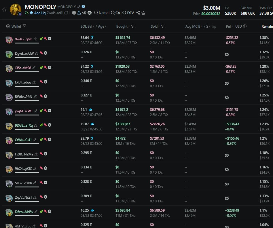Sort by Avg MC B column
The width and height of the screenshot is (273, 228).
194,26
